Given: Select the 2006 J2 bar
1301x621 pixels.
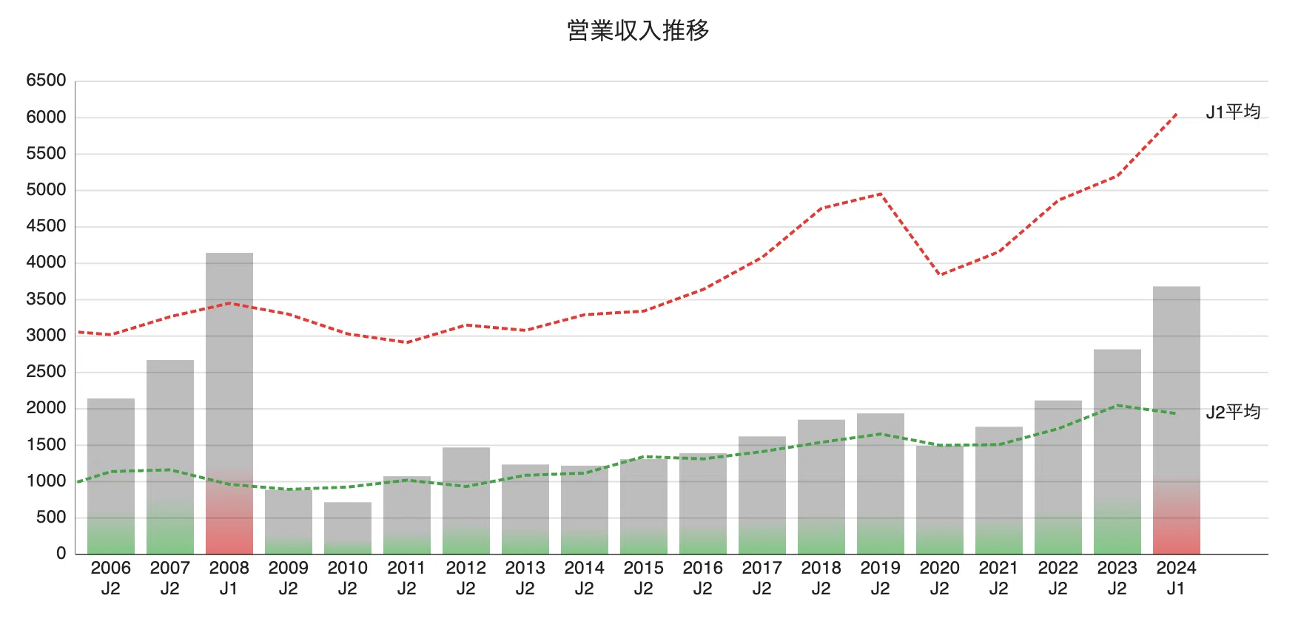Looking at the screenshot, I should point(111,476).
